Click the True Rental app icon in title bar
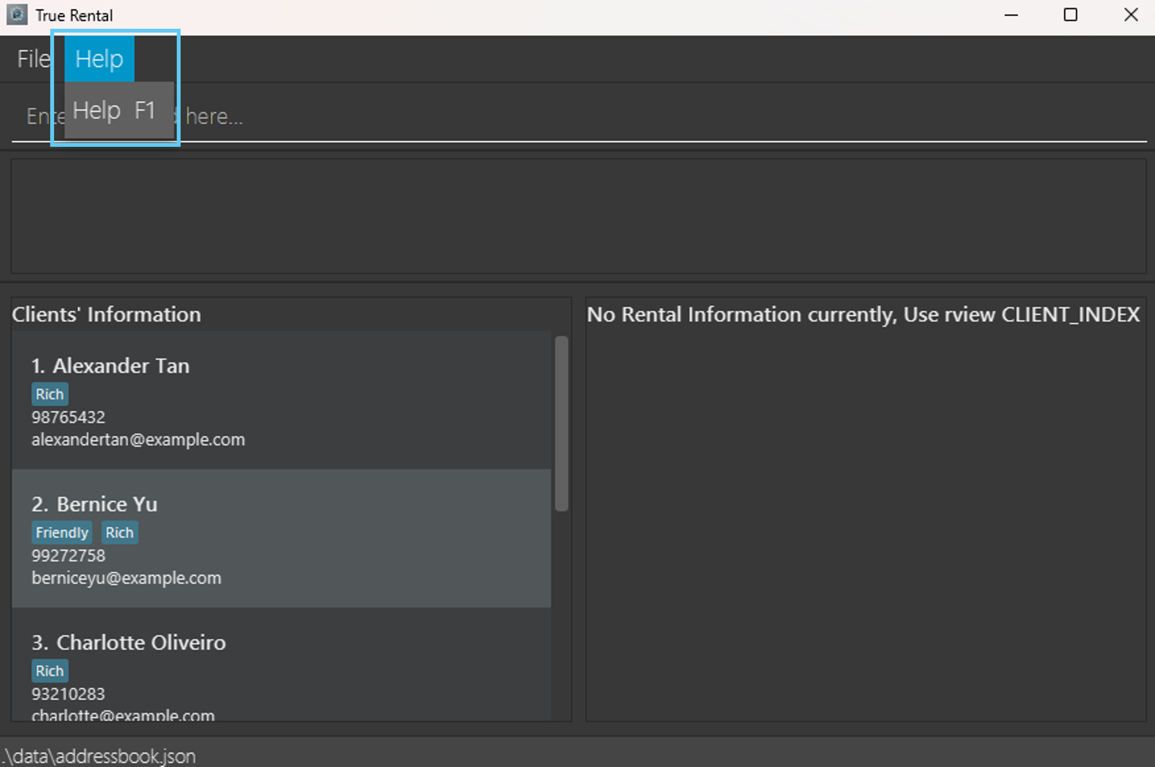 pyautogui.click(x=16, y=15)
